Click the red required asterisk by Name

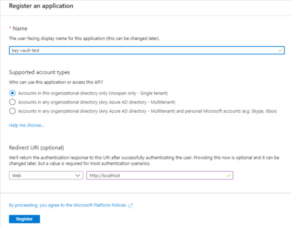(x=10, y=28)
